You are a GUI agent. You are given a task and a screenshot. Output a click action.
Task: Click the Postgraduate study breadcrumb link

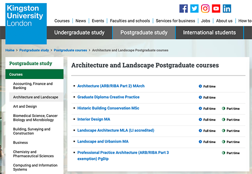34,50
